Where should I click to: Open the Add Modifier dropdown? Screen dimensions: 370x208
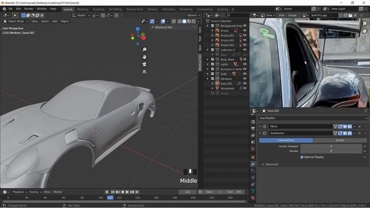click(x=313, y=118)
